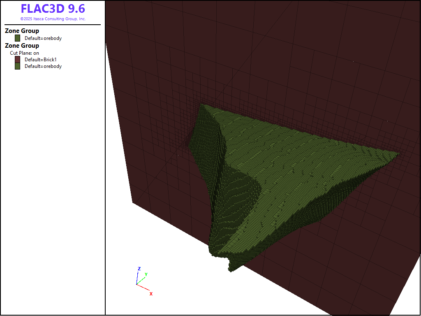
Task: Click the axis triad origin point
Action: (x=136, y=284)
